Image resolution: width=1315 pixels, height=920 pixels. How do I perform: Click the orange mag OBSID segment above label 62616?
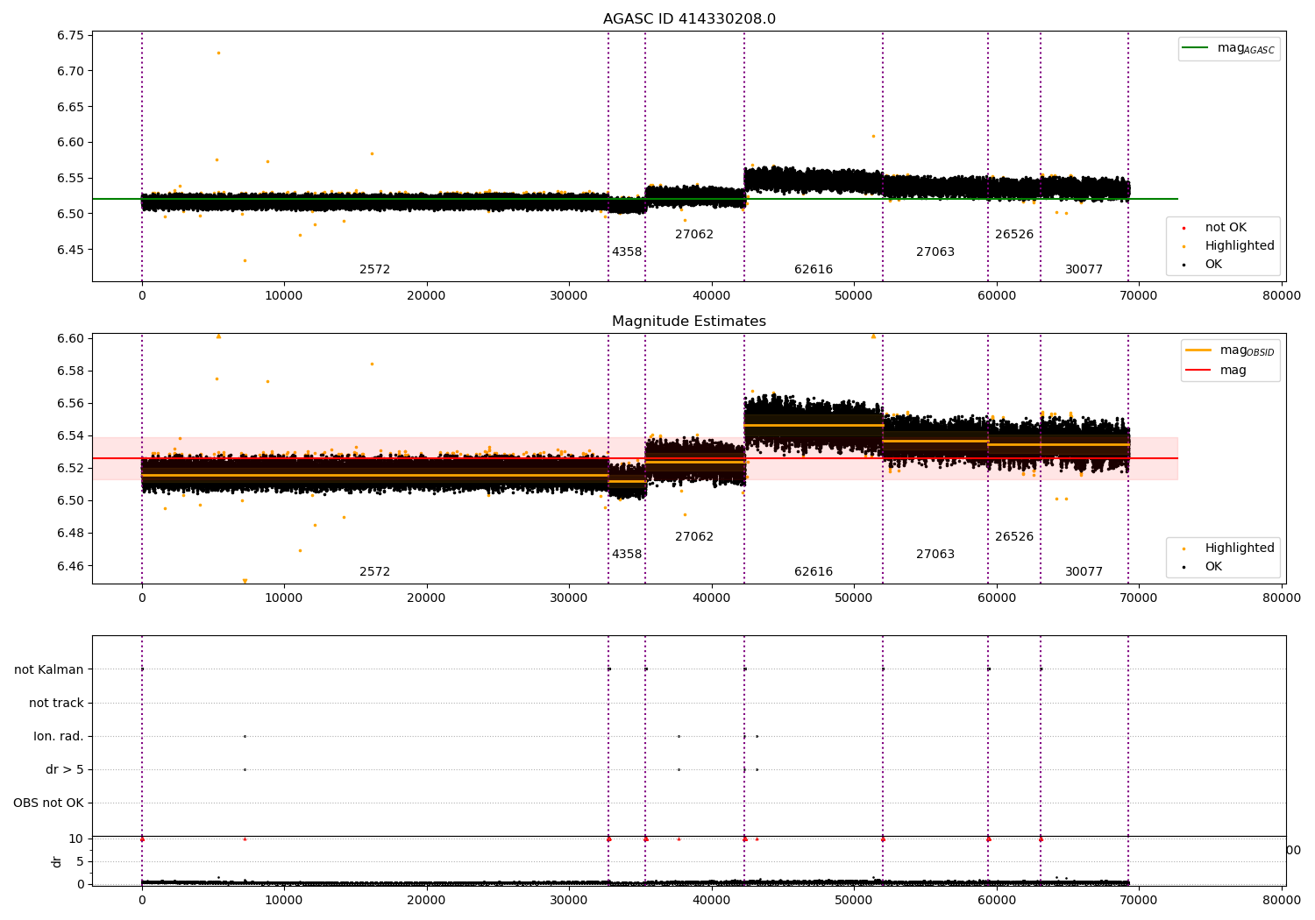click(x=814, y=426)
